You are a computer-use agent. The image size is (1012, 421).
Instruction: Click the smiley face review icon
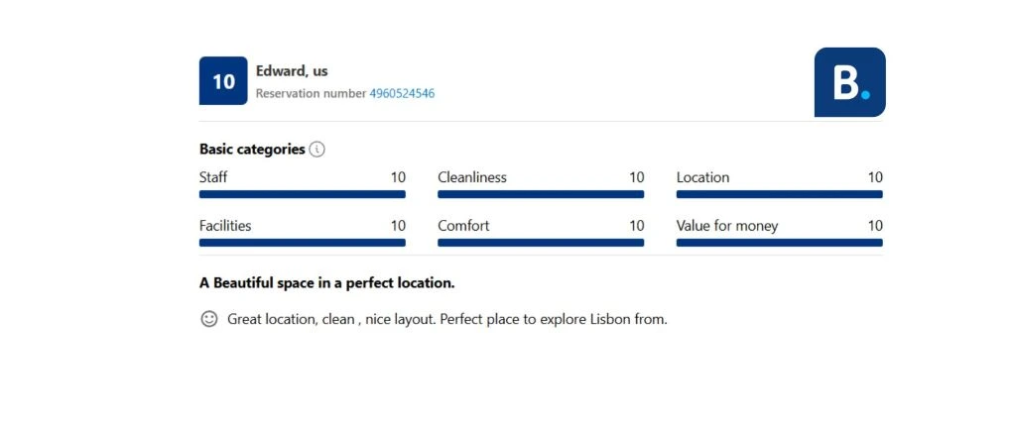click(209, 319)
